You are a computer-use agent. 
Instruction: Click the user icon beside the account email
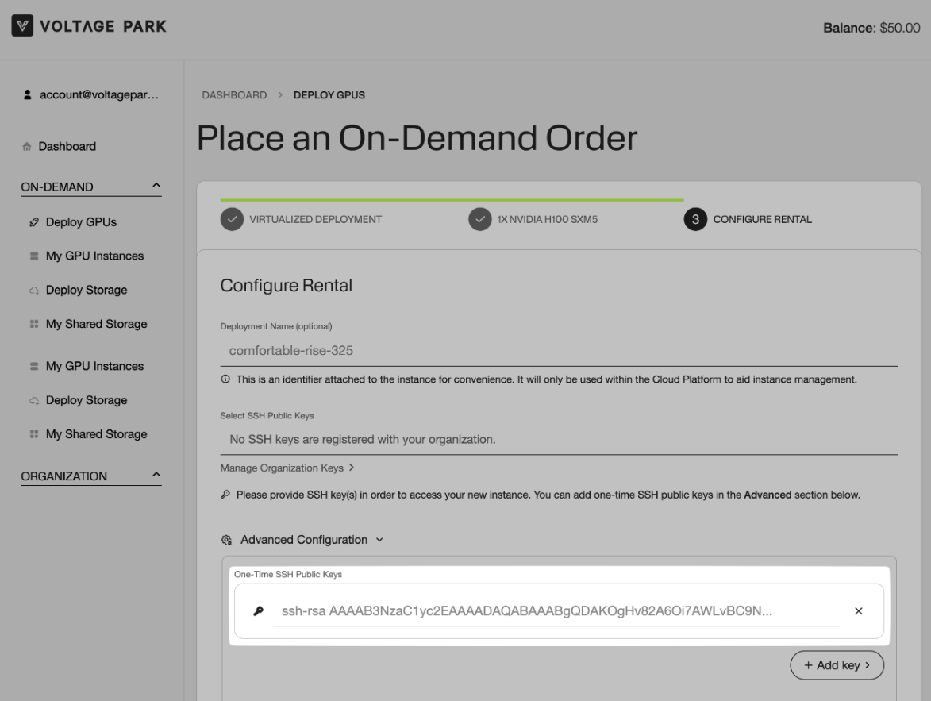pyautogui.click(x=28, y=94)
